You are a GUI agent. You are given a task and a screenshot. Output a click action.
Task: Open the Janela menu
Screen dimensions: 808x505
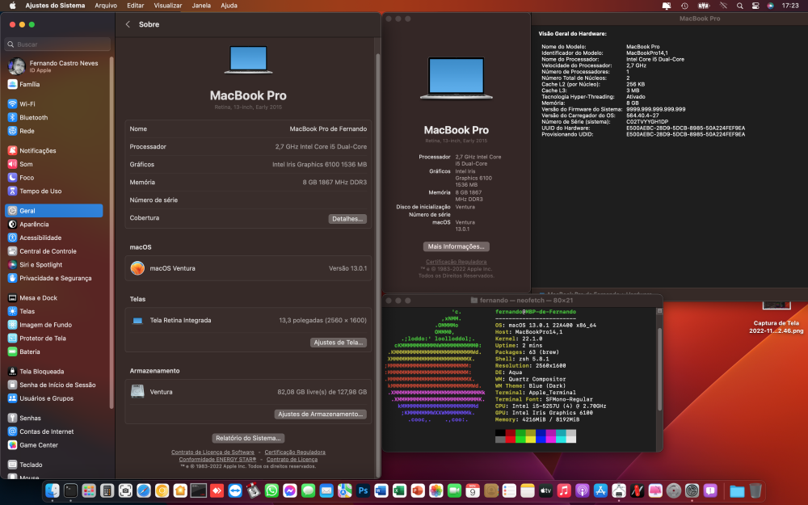pos(201,6)
